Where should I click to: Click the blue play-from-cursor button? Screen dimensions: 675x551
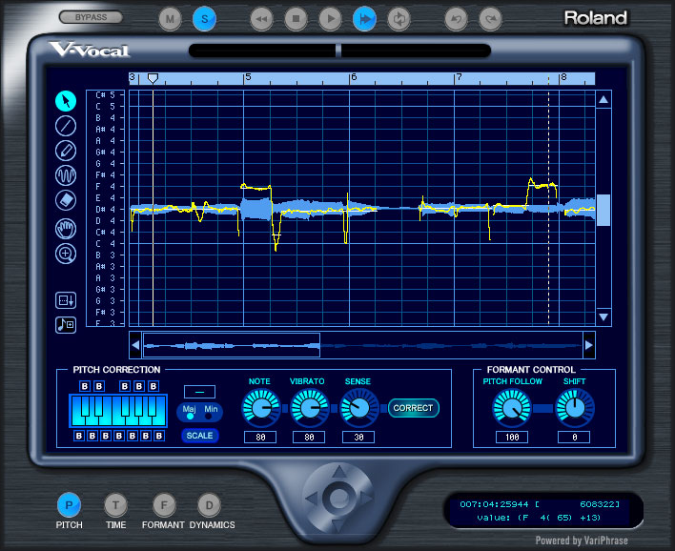coord(364,19)
